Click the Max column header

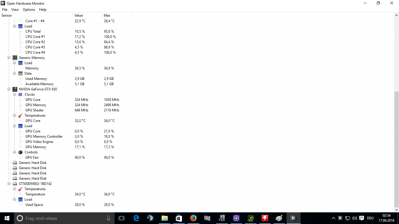pos(117,15)
